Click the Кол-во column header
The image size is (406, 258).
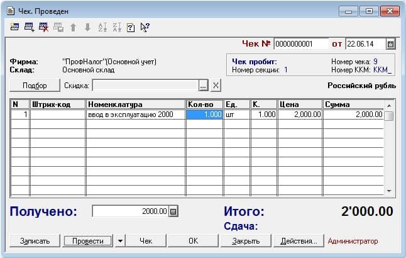click(x=204, y=104)
